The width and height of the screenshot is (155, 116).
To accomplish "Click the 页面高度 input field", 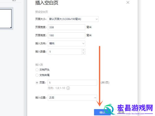I will 66,35.
